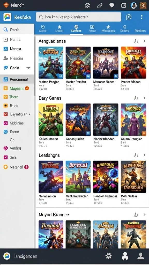Click the upload icon next to Aenguadlanss

[x=136, y=41]
